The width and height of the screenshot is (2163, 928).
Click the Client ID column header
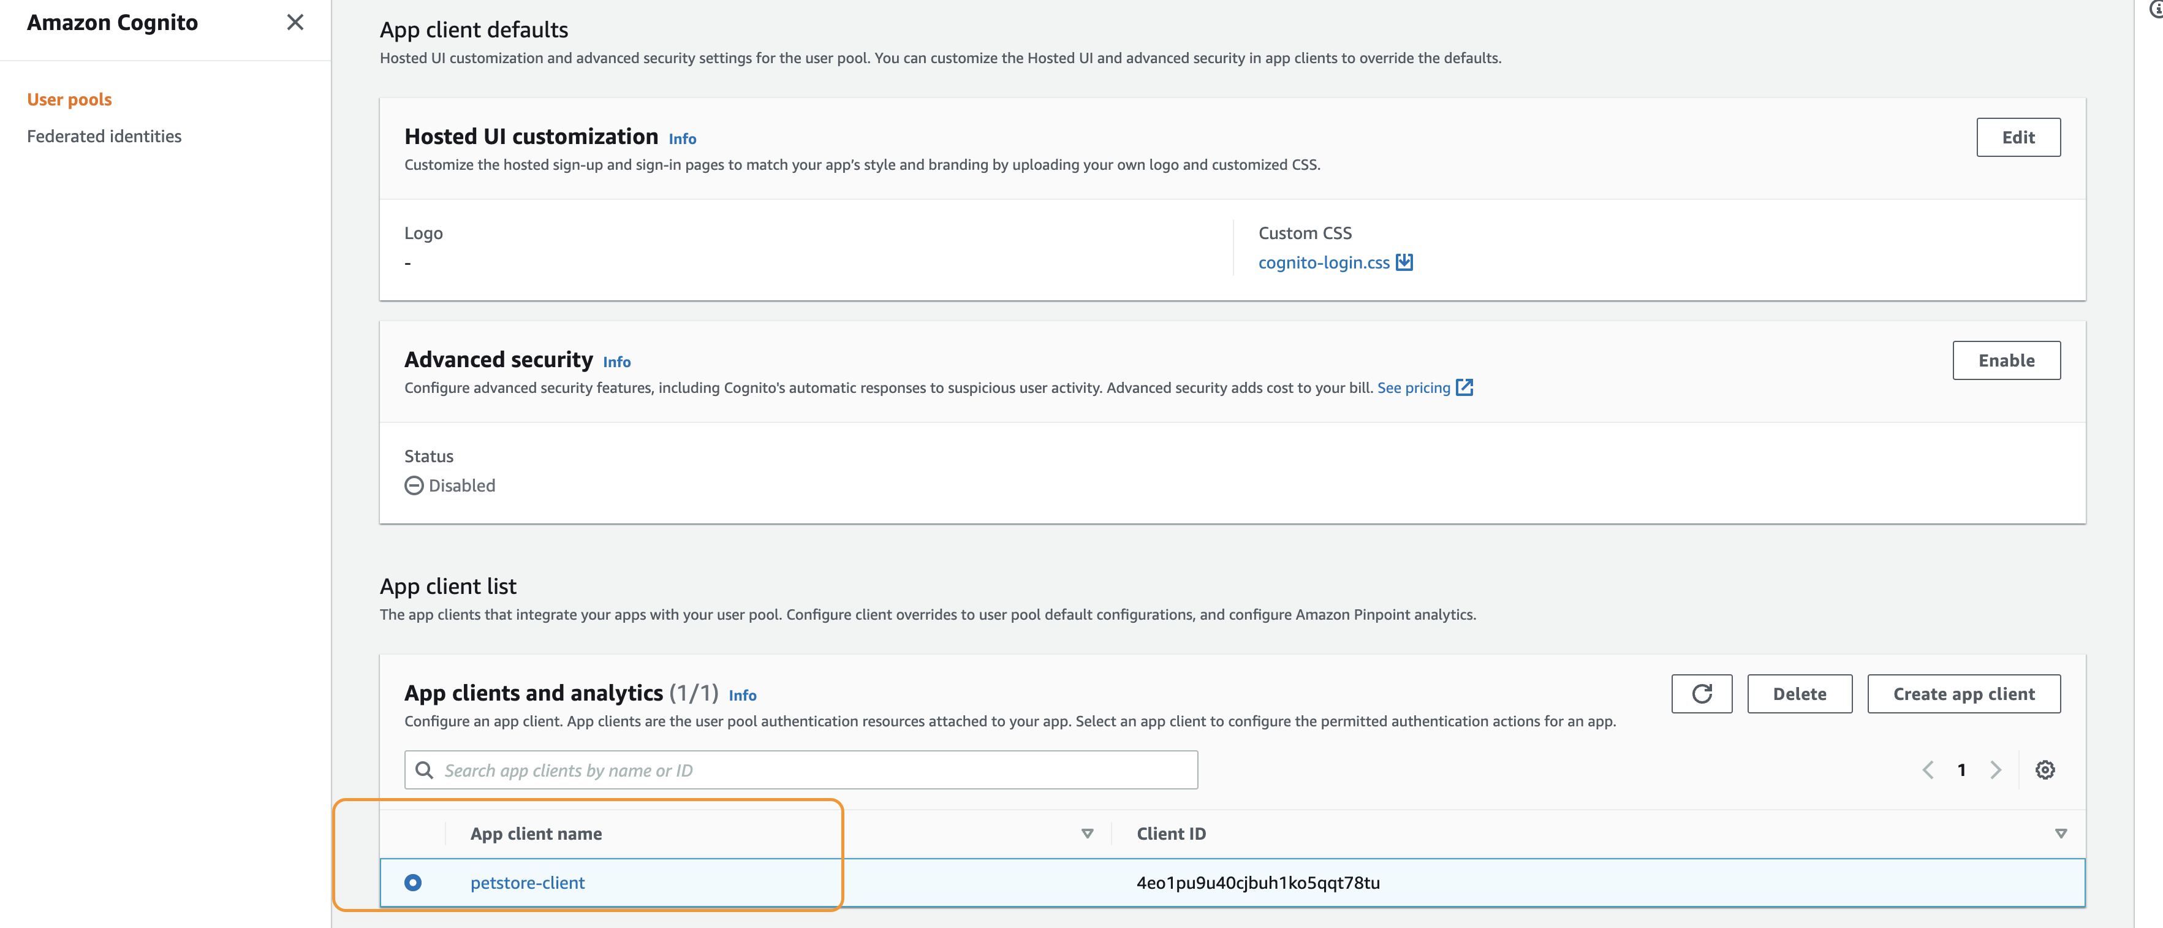pyautogui.click(x=1170, y=834)
